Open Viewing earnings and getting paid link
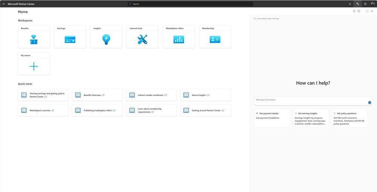 click(x=47, y=95)
